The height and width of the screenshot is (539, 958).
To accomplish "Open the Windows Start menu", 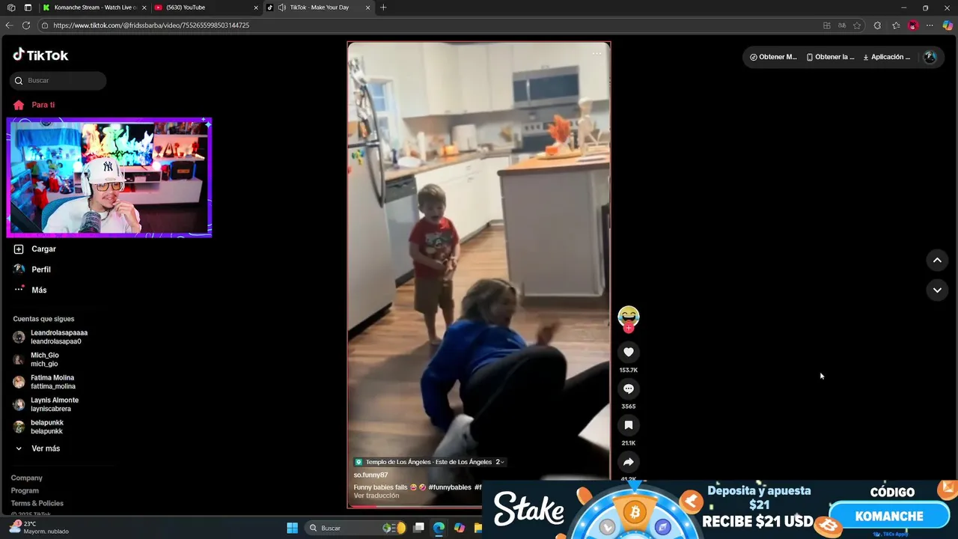I will pyautogui.click(x=292, y=528).
